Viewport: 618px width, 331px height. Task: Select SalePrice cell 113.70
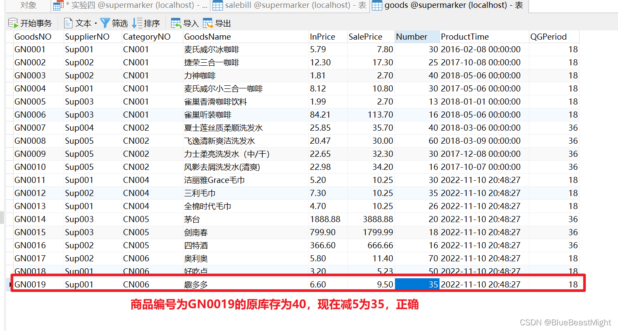pos(371,115)
